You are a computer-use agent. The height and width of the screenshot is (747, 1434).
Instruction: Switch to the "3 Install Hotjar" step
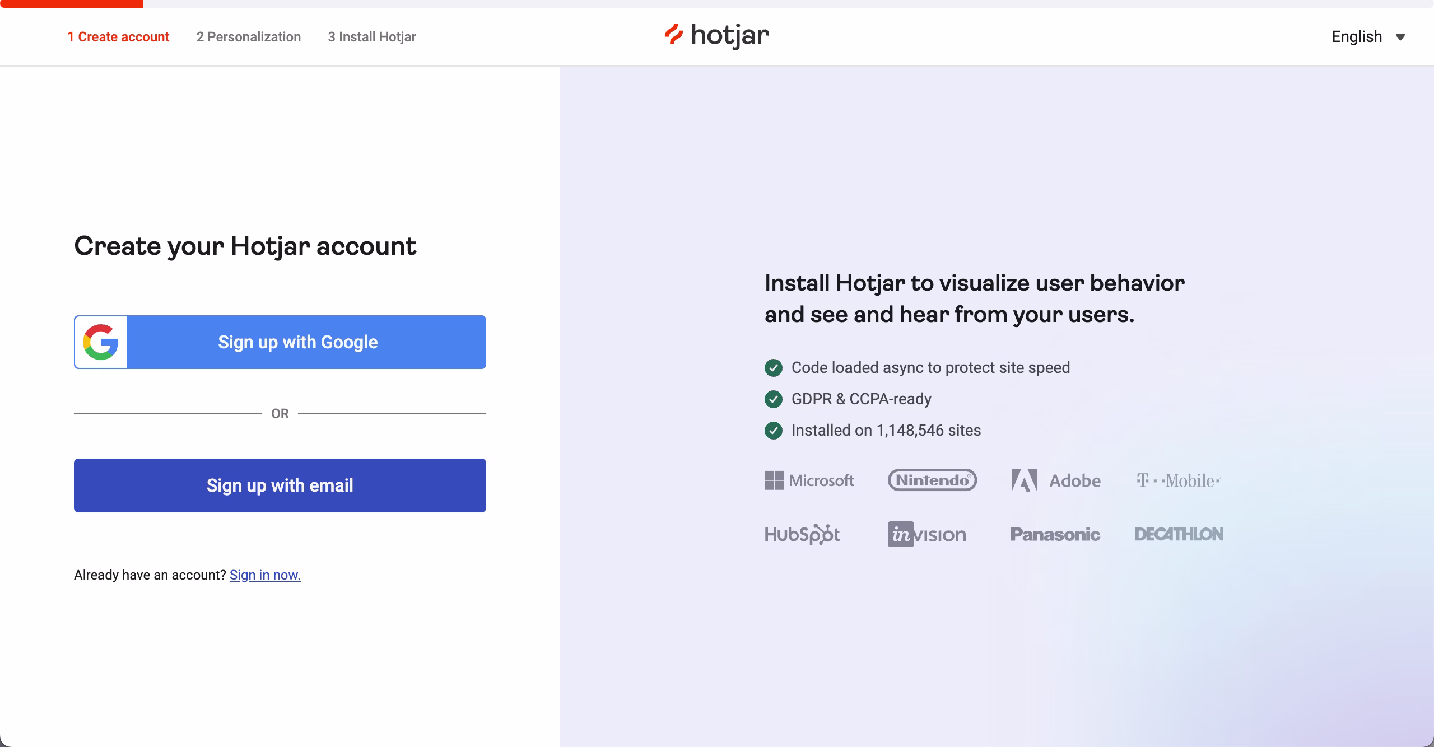pos(371,36)
